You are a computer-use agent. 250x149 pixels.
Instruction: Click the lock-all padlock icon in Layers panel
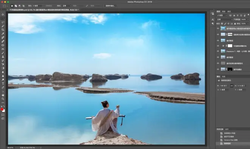tap(235, 23)
